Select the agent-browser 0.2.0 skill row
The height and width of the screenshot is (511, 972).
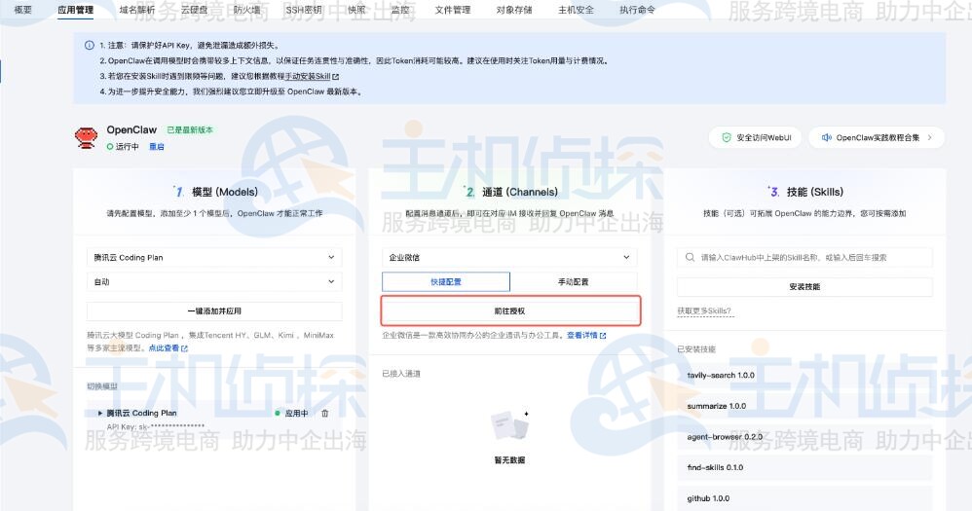[804, 437]
